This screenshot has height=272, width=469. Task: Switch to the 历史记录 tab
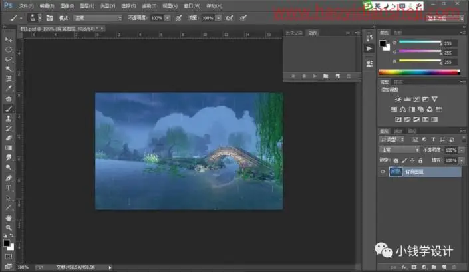[x=294, y=33]
